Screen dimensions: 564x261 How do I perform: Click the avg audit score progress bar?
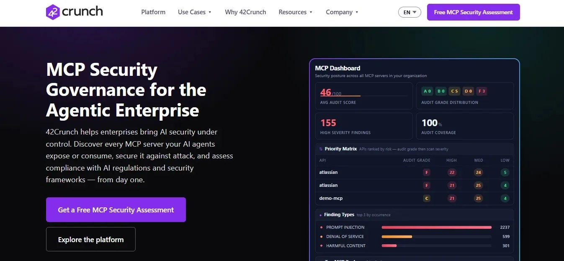click(x=363, y=96)
